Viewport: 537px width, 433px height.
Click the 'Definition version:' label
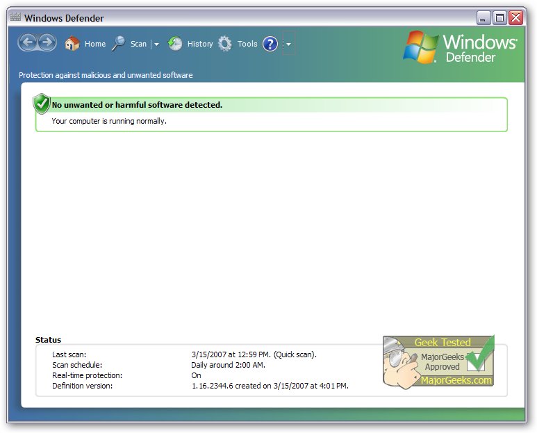(x=82, y=386)
